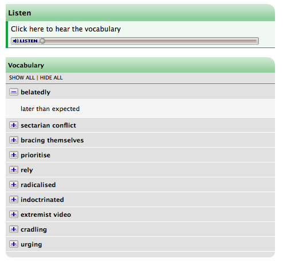Expand urging with its plus icon
The width and height of the screenshot is (283, 262).
14,244
